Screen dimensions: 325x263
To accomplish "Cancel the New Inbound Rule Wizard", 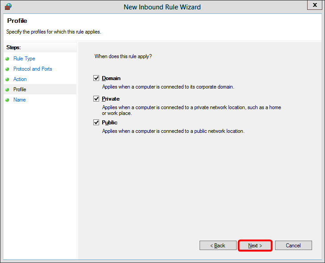I will [293, 246].
